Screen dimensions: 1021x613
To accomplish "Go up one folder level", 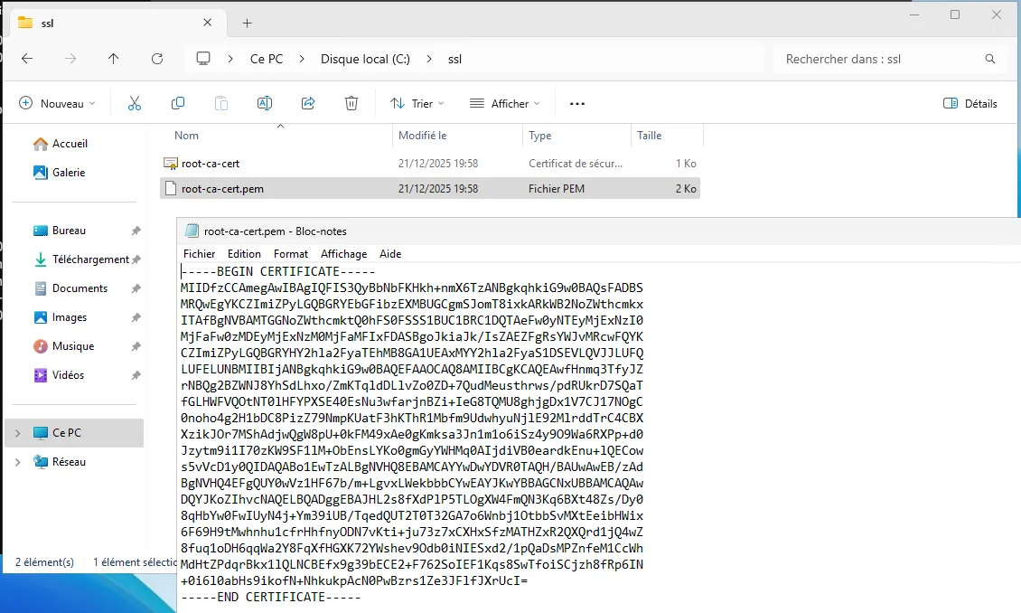I will (x=113, y=59).
